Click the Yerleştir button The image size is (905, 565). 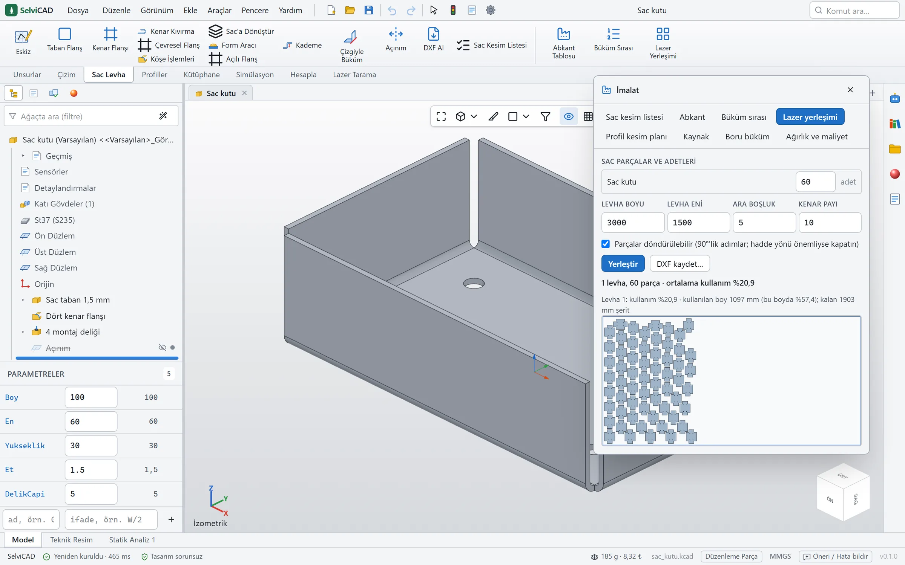[623, 264]
